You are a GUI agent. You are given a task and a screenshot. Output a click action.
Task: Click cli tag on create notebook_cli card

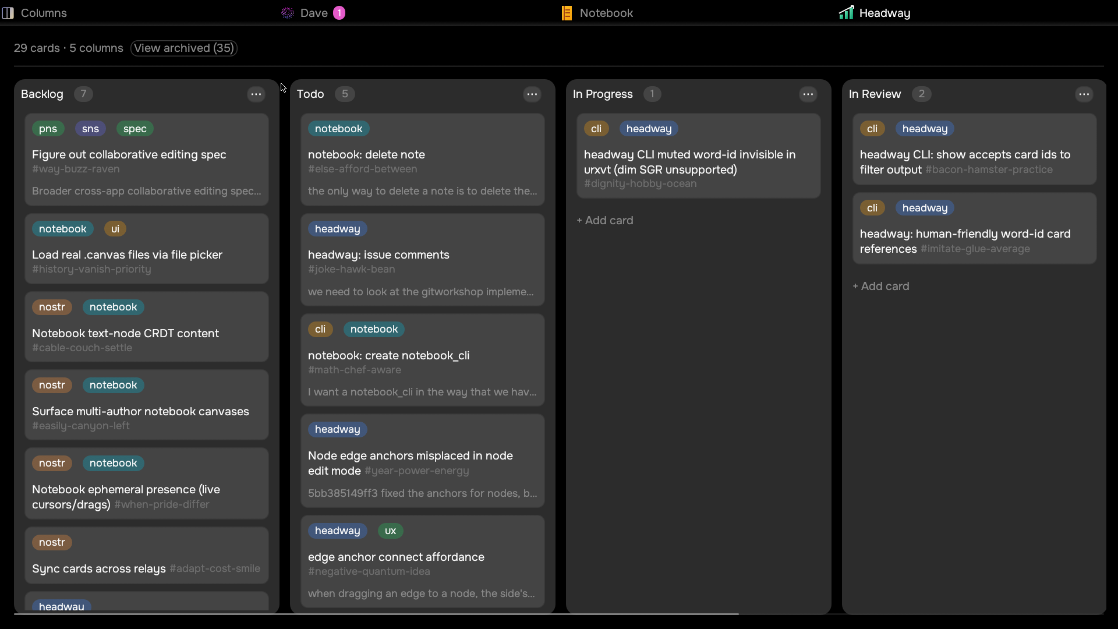[320, 329]
